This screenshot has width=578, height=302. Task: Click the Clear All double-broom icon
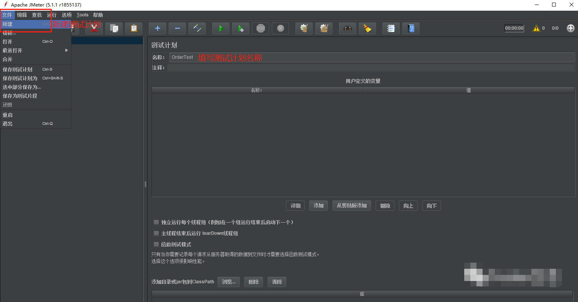pyautogui.click(x=324, y=28)
